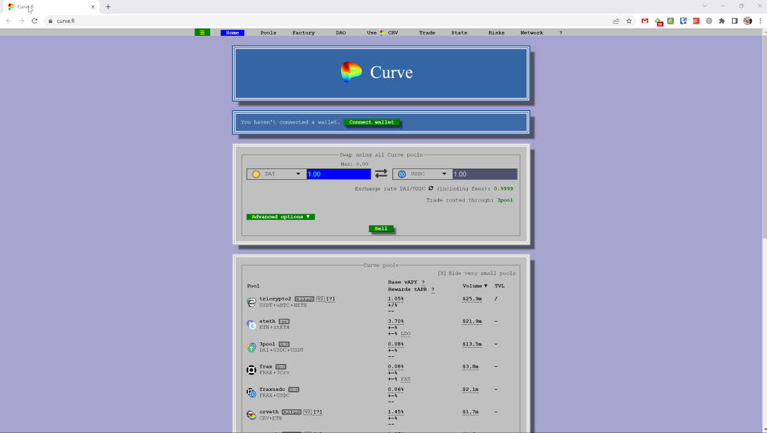Viewport: 767px width, 433px height.
Task: Click the Curve logo in banner
Action: (x=352, y=72)
